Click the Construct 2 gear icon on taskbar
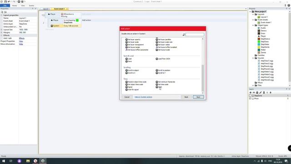The image size is (291, 164). click(43, 161)
